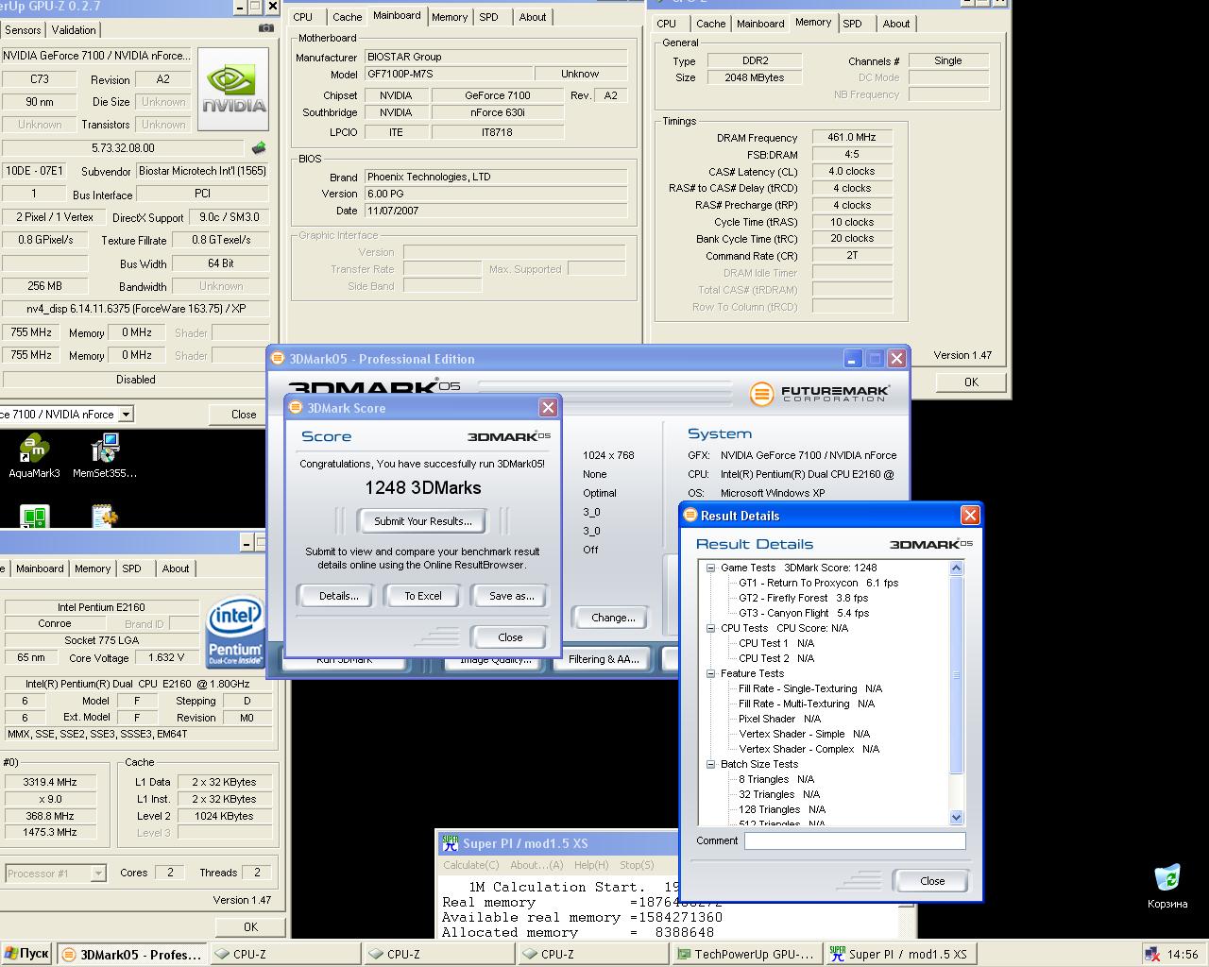Open the Sensors tab in GPU-Z
This screenshot has height=967, width=1209.
click(24, 30)
